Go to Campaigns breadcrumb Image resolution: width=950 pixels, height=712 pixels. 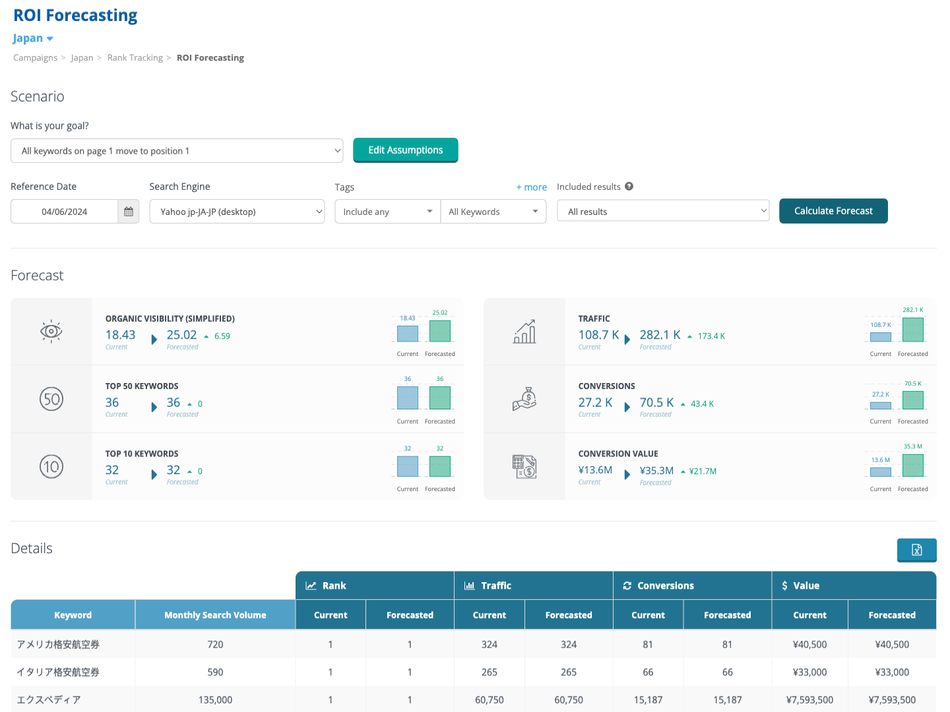35,58
